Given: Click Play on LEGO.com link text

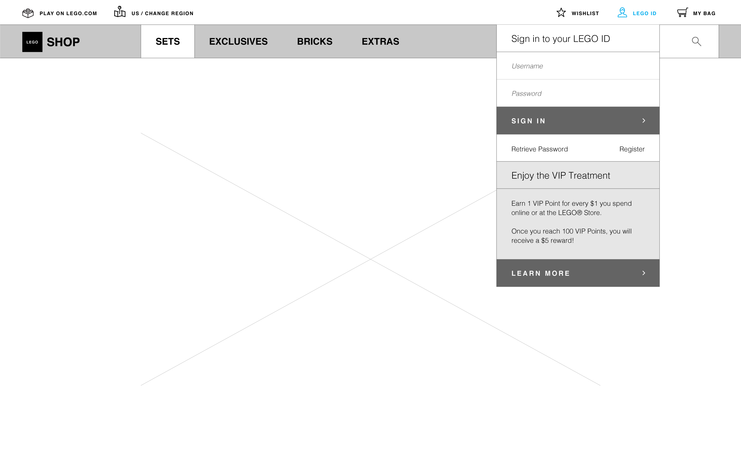Looking at the screenshot, I should [x=68, y=14].
